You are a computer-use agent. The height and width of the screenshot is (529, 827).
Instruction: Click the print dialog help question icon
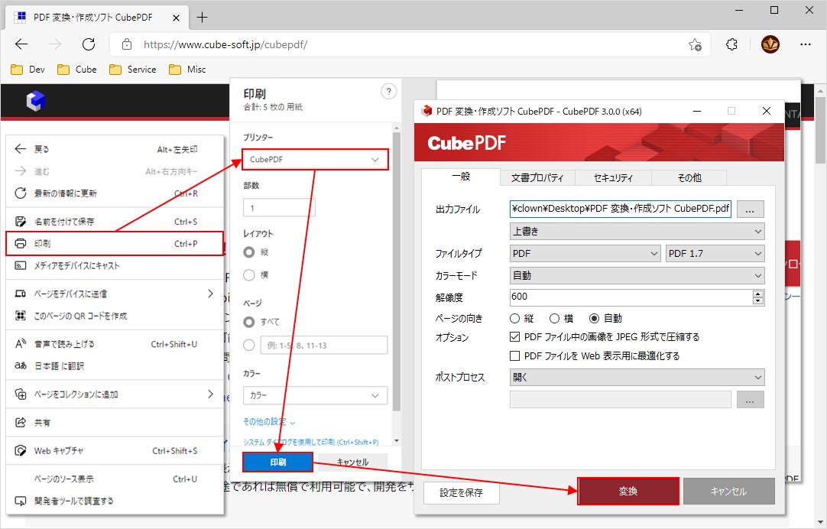click(x=389, y=92)
